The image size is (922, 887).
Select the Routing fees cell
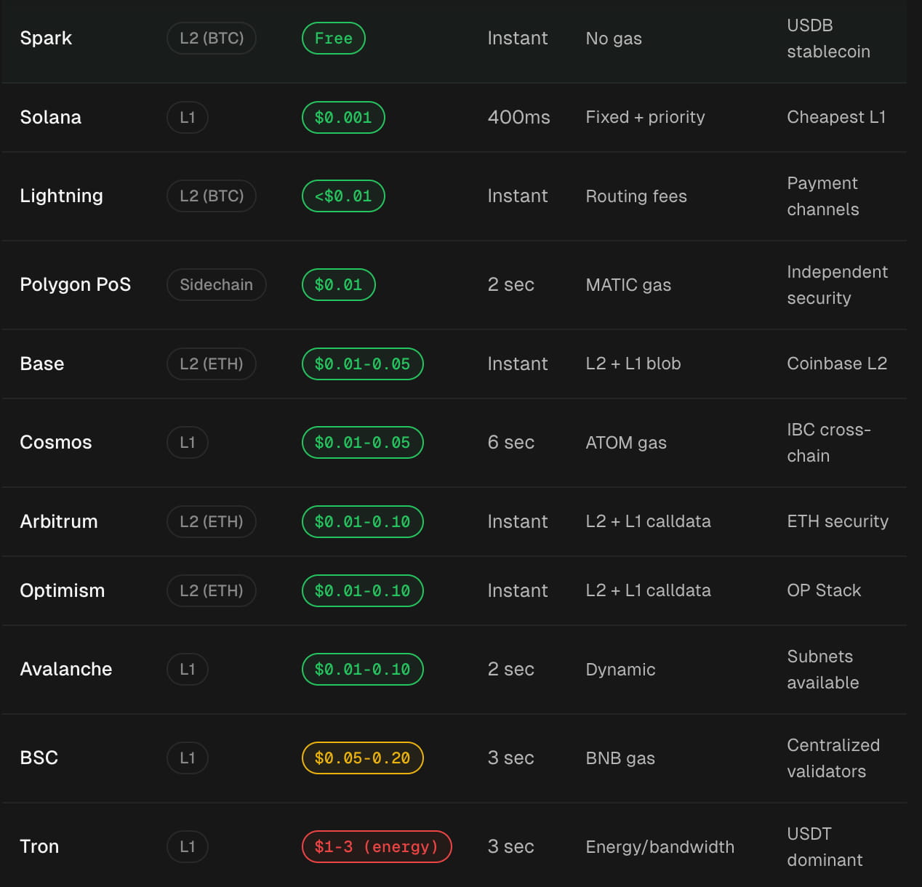[x=636, y=196]
